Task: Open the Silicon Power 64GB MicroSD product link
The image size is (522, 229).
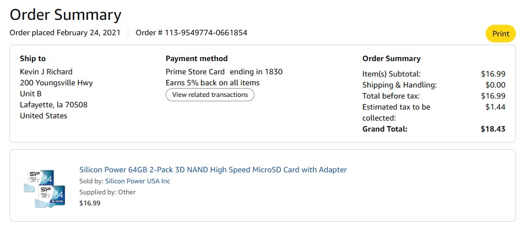Action: click(x=213, y=170)
